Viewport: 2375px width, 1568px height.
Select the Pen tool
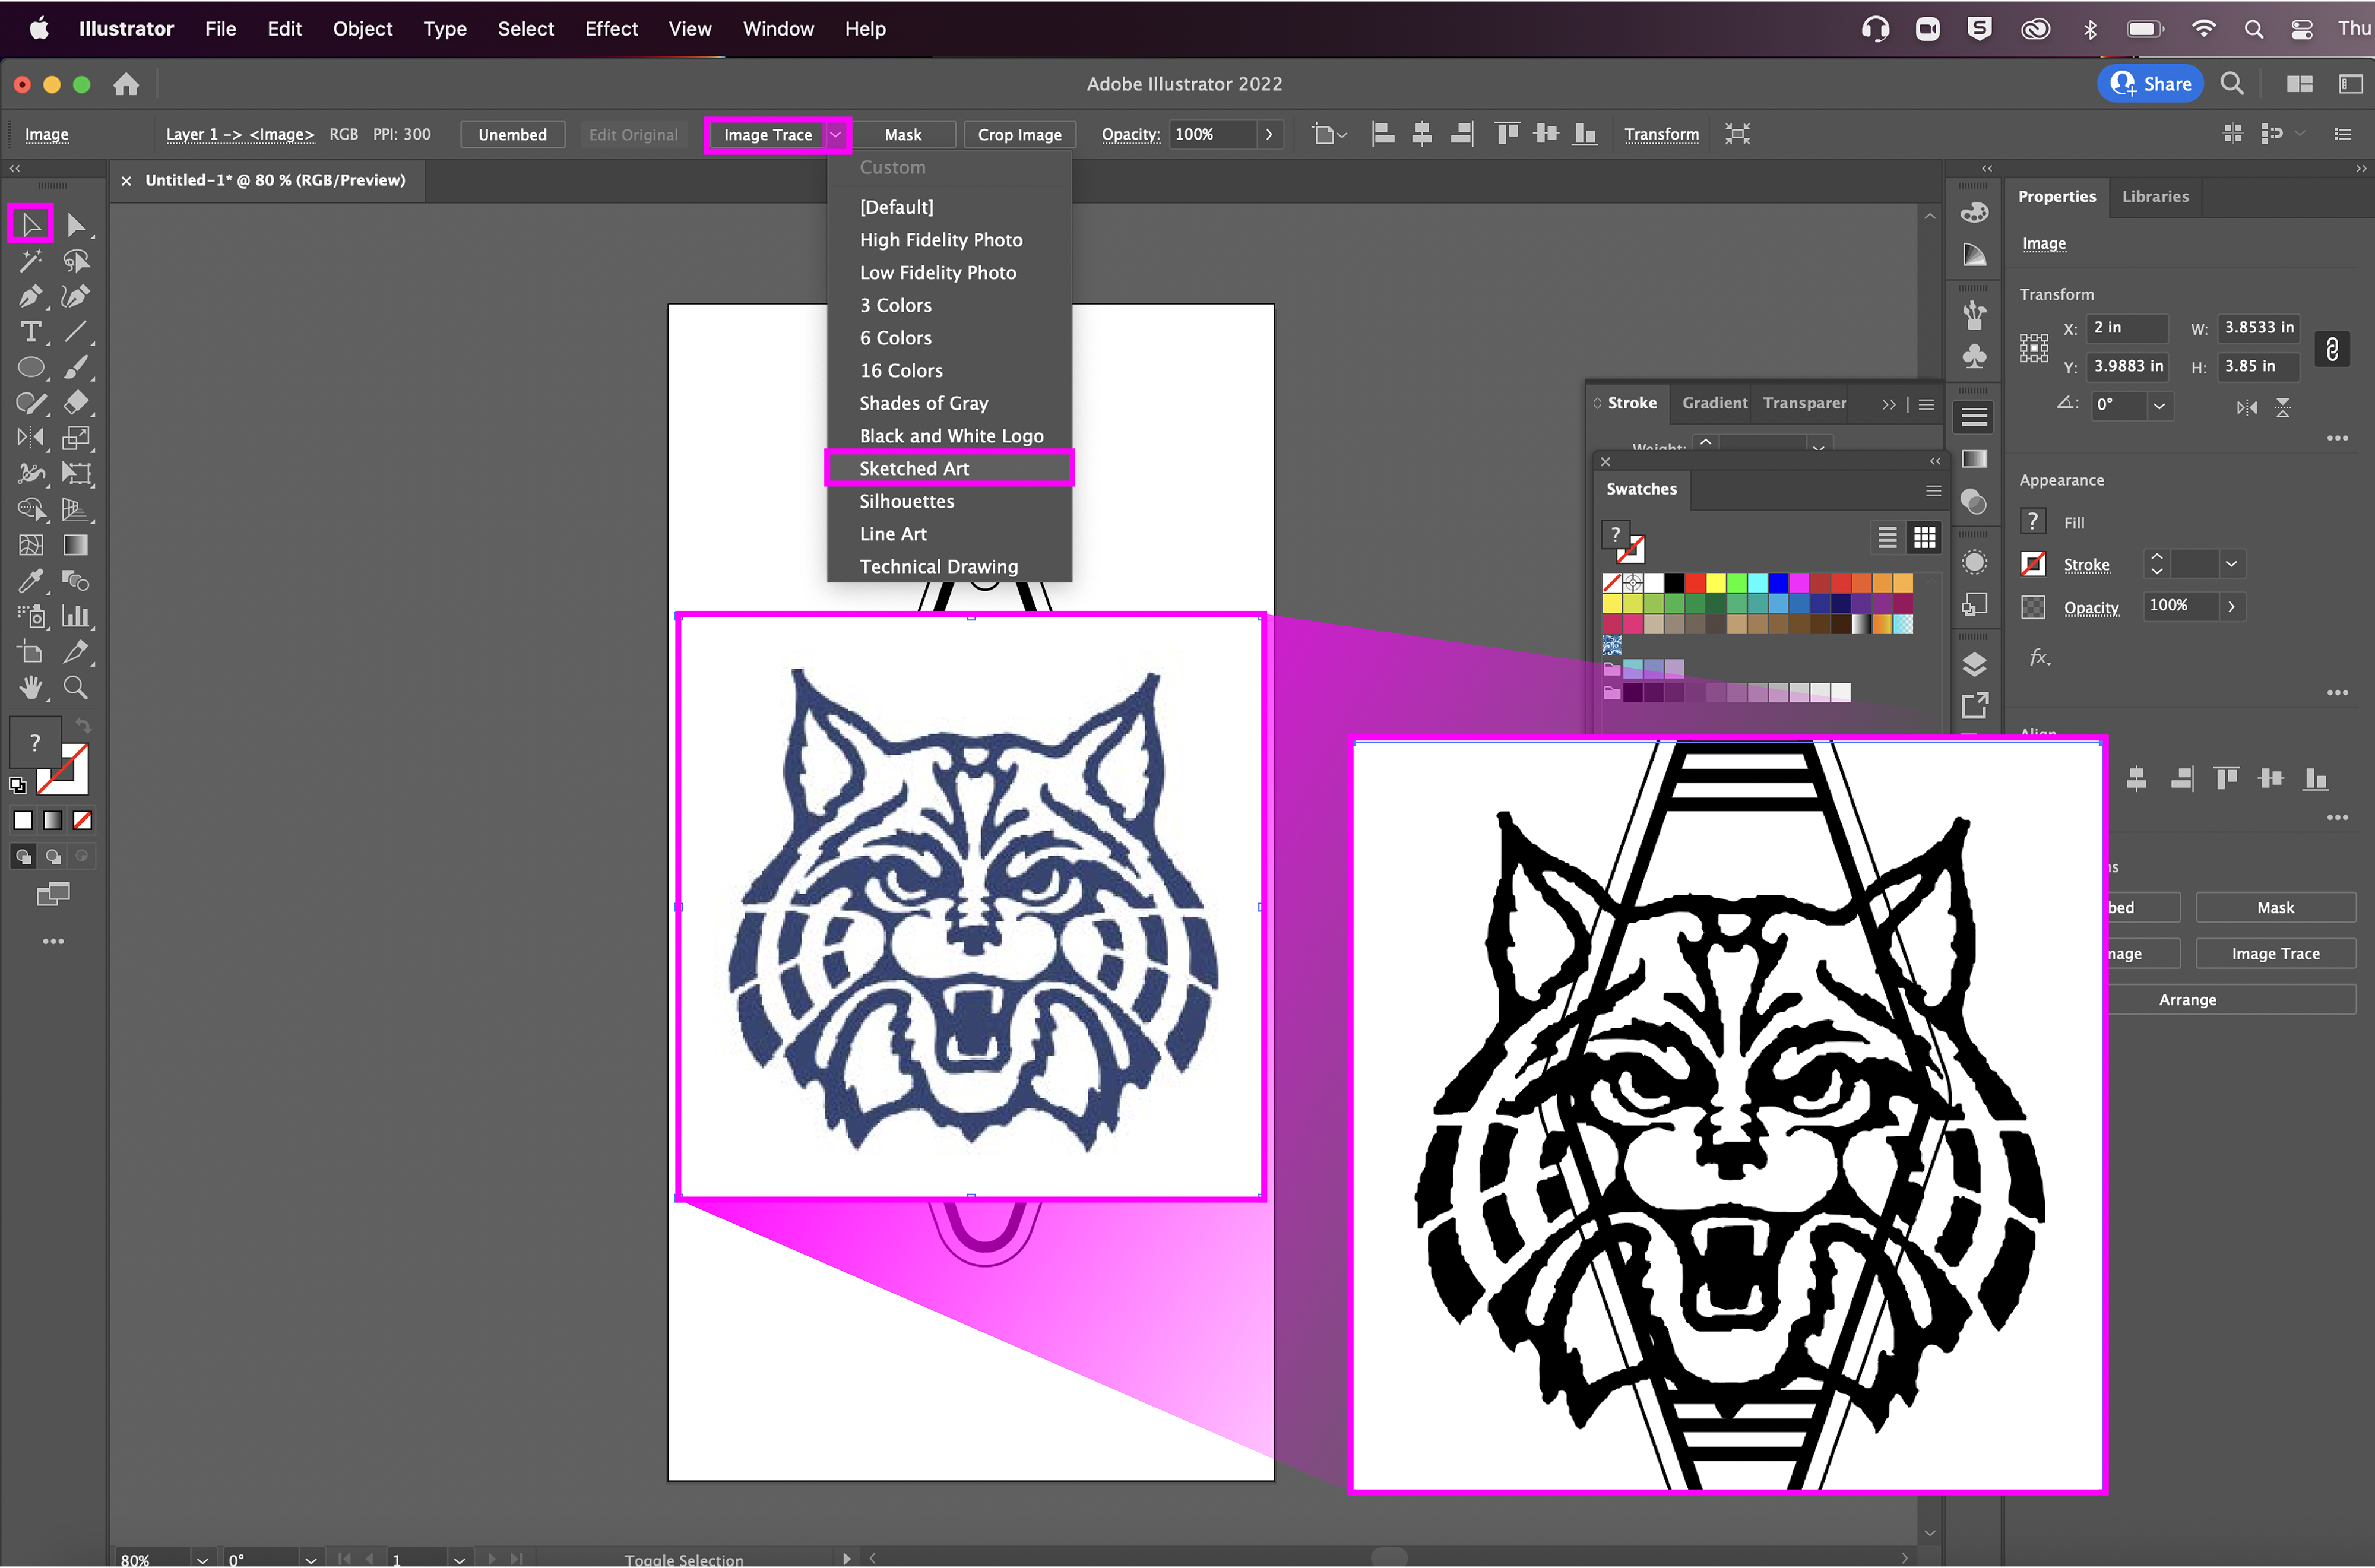(x=30, y=296)
